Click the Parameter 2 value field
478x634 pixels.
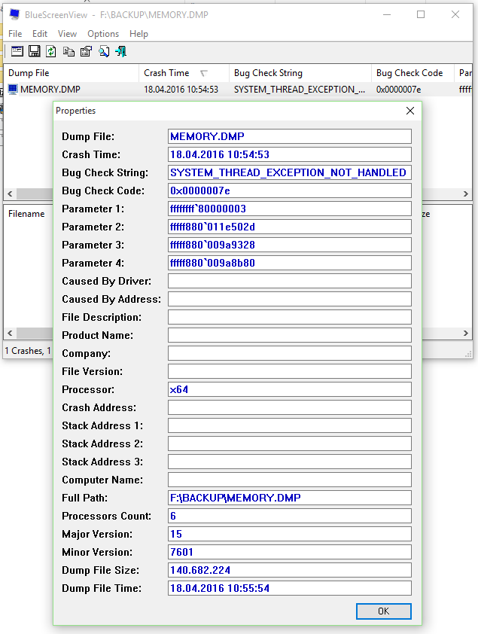click(x=290, y=227)
